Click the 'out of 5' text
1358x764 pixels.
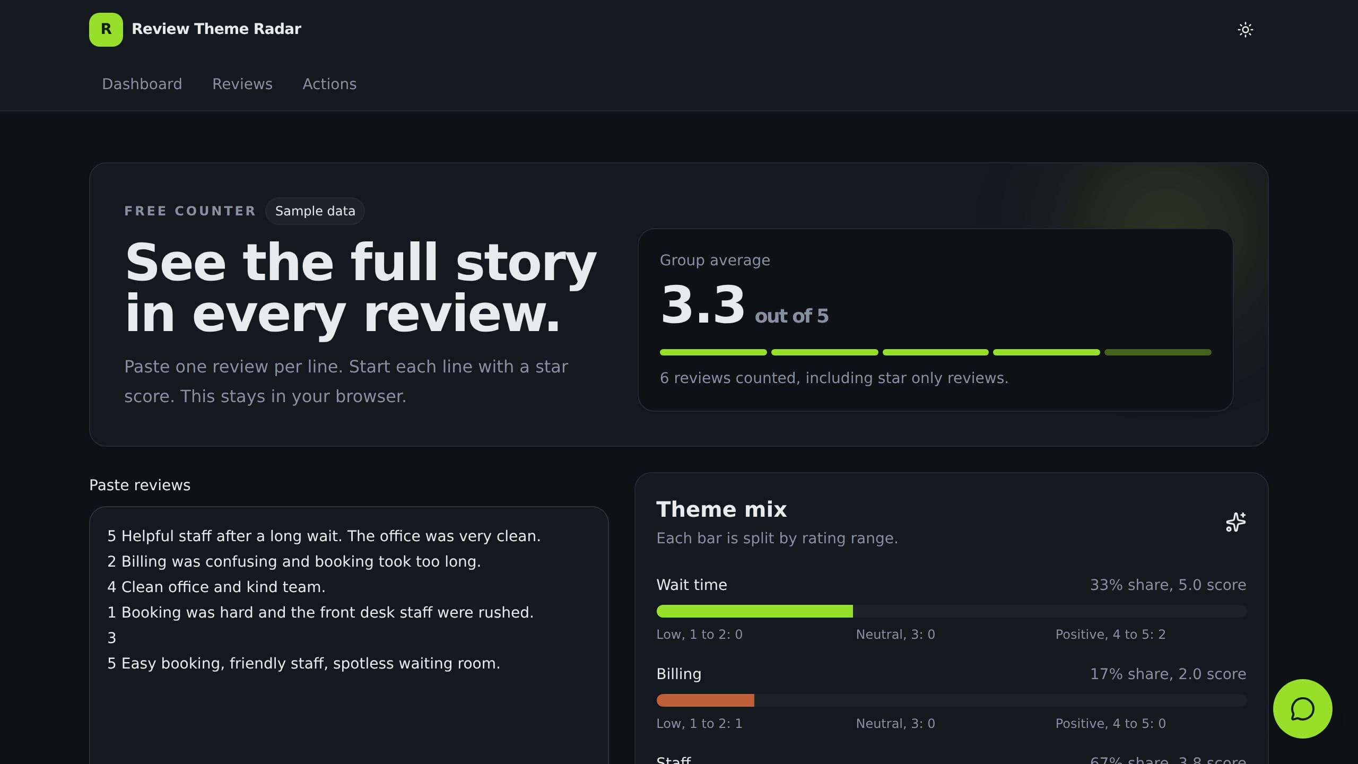(x=791, y=316)
